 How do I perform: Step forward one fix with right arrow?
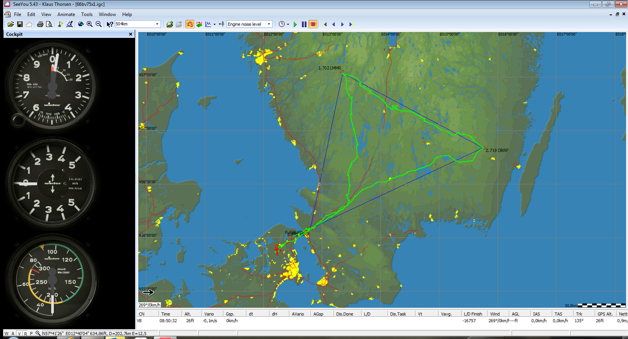click(343, 24)
